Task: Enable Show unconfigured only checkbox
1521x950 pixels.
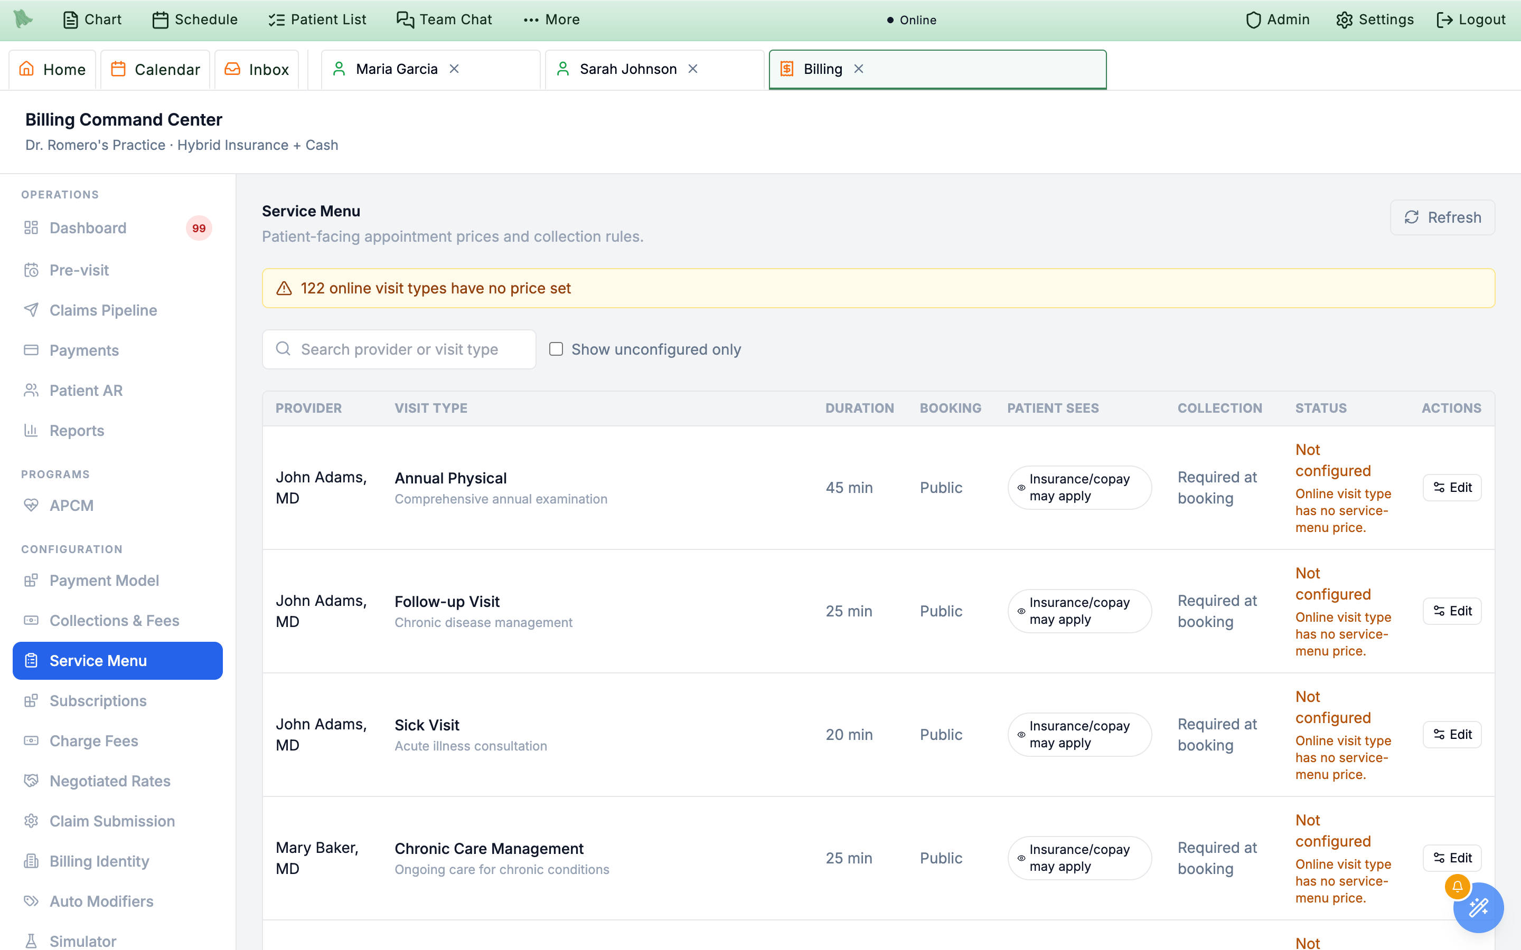Action: pyautogui.click(x=556, y=349)
